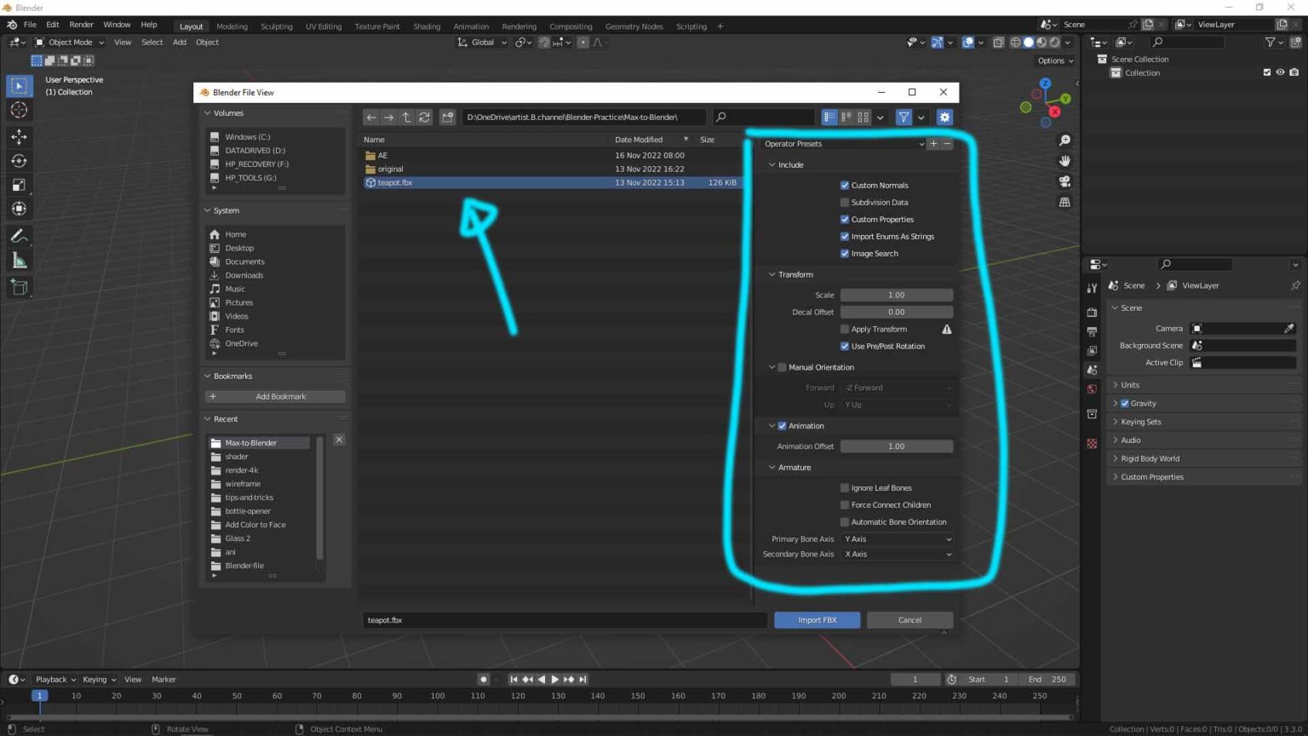Refresh the file list
The width and height of the screenshot is (1308, 736).
coord(424,118)
